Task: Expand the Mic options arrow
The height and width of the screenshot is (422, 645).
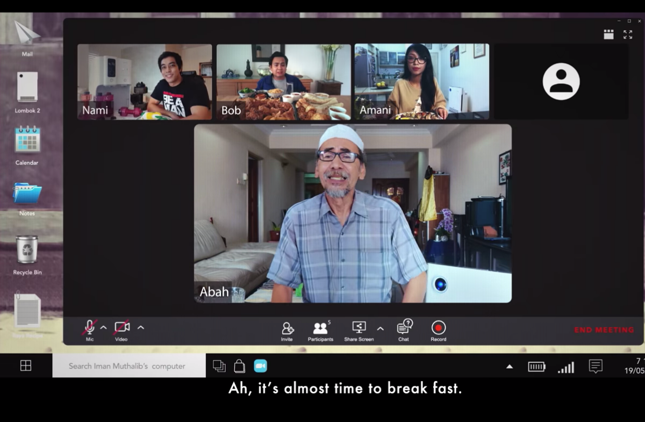Action: click(104, 327)
